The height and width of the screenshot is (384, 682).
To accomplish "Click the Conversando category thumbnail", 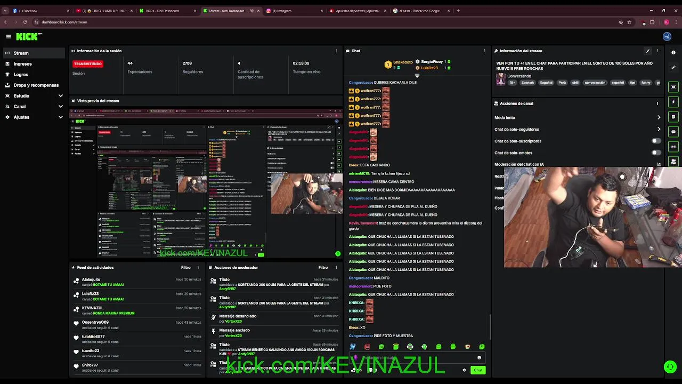I will (x=500, y=79).
